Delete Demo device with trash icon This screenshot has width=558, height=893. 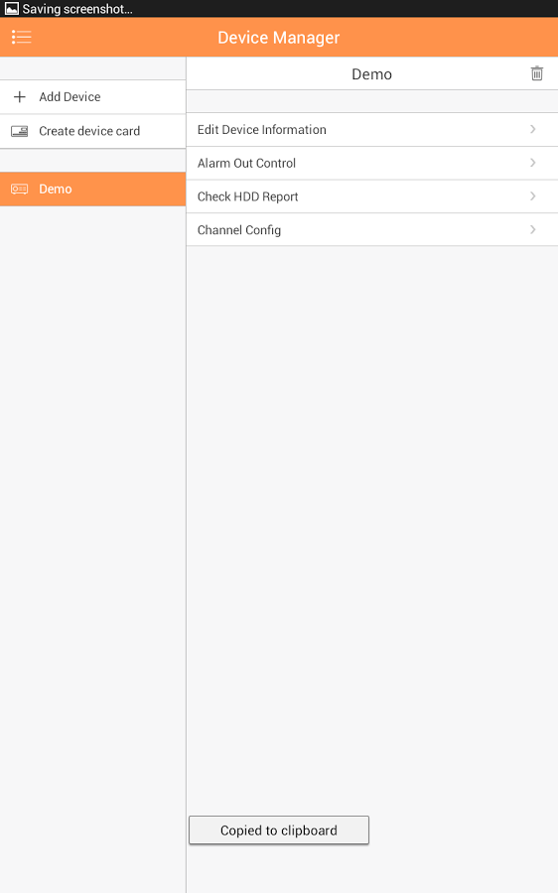click(536, 73)
